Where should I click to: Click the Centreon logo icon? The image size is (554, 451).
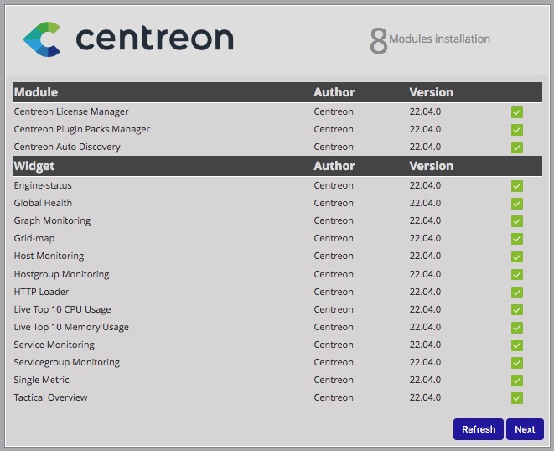(42, 39)
